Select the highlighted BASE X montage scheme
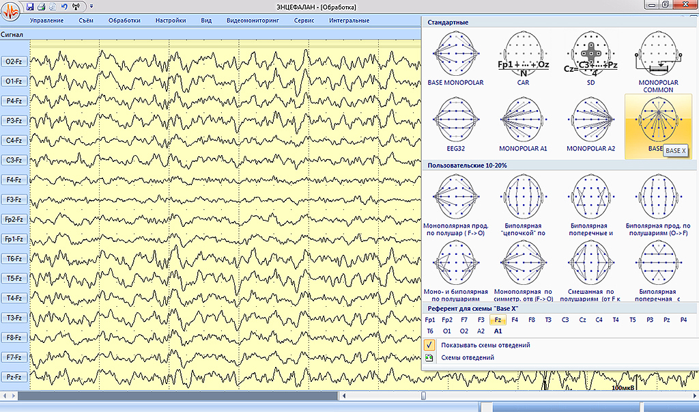 click(658, 126)
